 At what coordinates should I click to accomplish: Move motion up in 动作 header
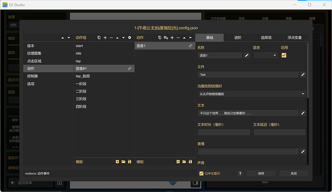[x=184, y=38]
